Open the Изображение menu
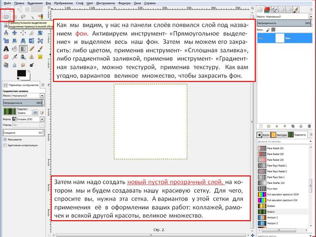The image size is (316, 237). coord(63,3)
